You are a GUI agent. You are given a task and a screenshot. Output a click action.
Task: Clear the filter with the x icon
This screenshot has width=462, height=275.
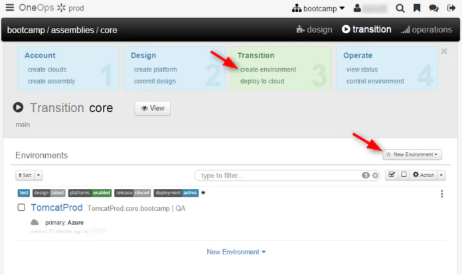pyautogui.click(x=375, y=176)
